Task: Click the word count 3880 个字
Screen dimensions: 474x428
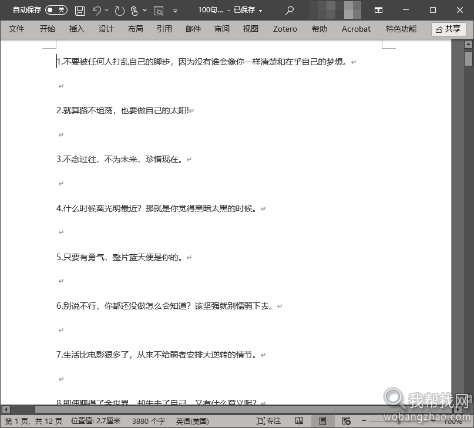Action: 149,421
